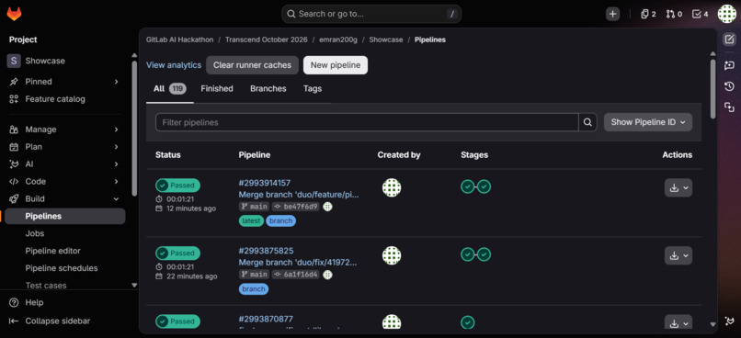Open commit 'Merge branch duo/fix/41972...' link
This screenshot has width=741, height=338.
tap(298, 263)
